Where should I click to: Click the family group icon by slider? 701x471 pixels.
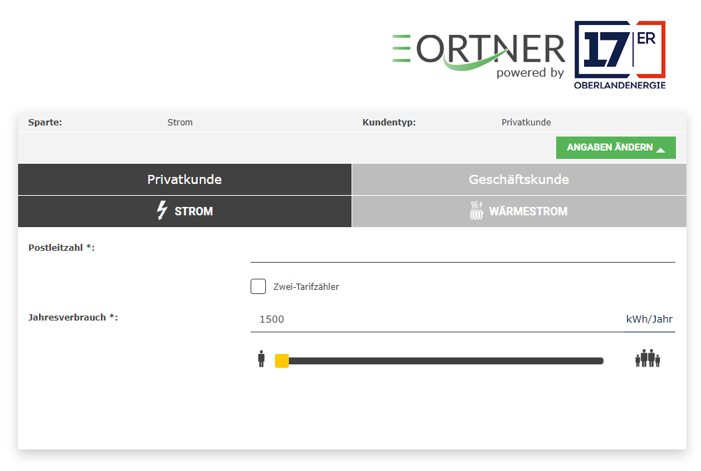tap(647, 359)
